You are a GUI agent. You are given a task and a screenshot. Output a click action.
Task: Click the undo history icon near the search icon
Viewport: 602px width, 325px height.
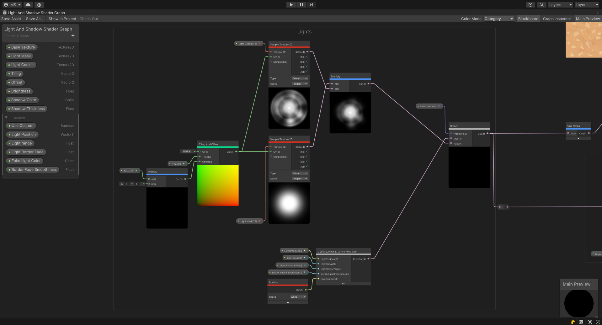[530, 5]
